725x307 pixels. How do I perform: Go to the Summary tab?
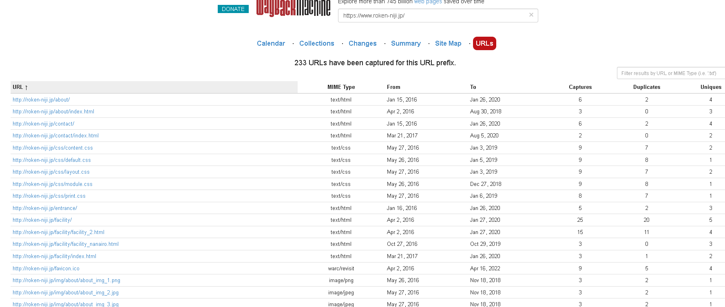click(405, 43)
